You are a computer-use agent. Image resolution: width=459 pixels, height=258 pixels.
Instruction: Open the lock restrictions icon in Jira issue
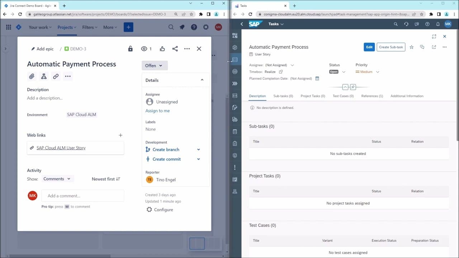coord(130,49)
